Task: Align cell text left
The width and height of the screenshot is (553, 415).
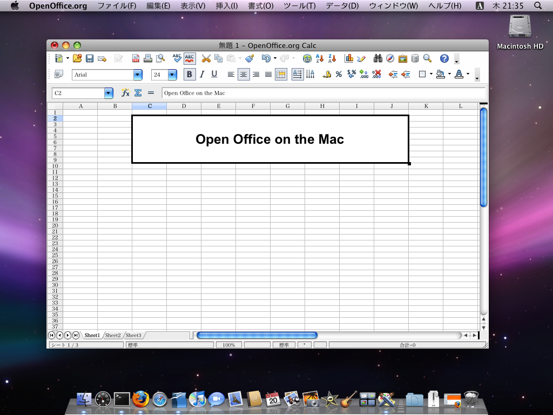Action: pyautogui.click(x=231, y=75)
